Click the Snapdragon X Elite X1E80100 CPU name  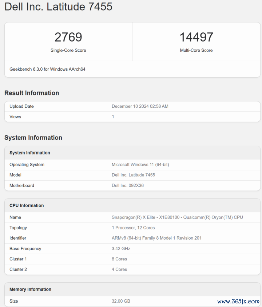(x=177, y=217)
